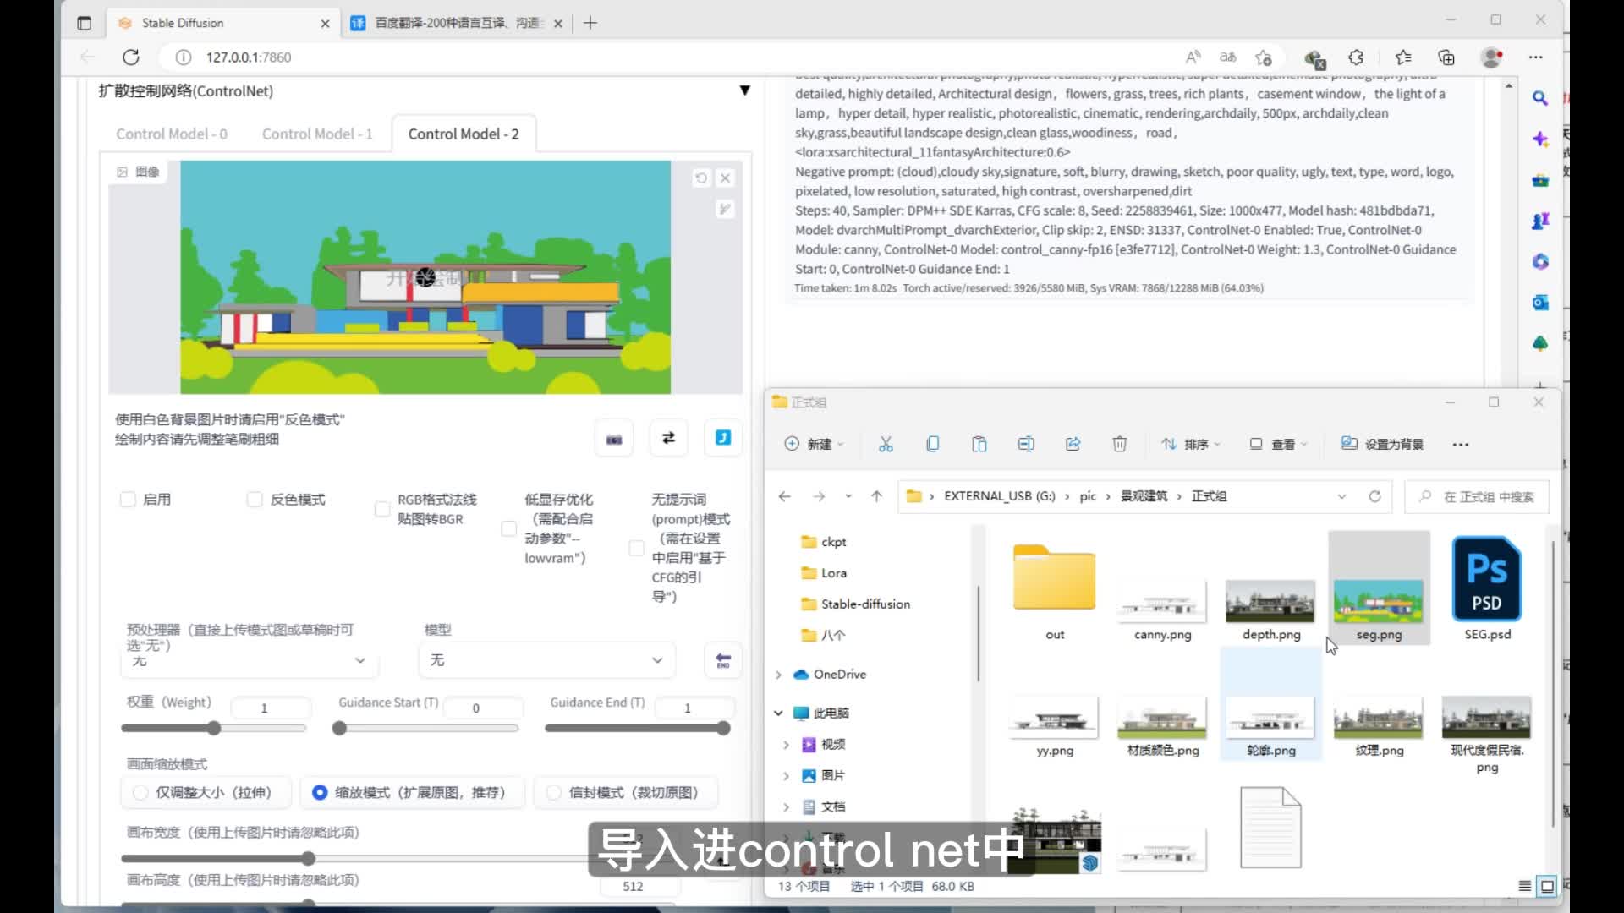This screenshot has height=913, width=1624.
Task: Enable the 启用 checkbox
Action: [x=129, y=500]
